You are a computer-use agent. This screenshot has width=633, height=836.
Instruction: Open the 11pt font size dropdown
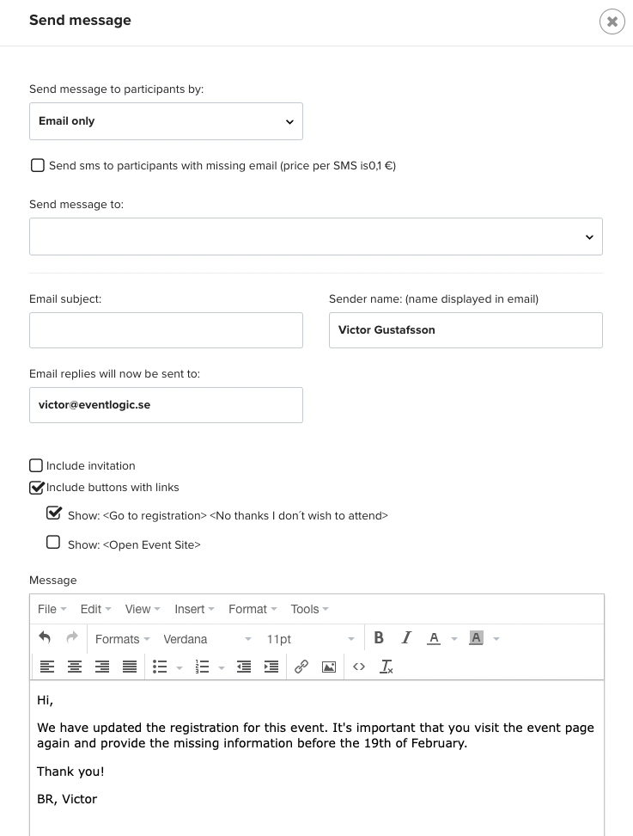310,639
